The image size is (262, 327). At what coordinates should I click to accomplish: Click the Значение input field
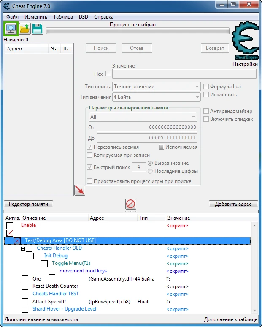pyautogui.click(x=184, y=74)
